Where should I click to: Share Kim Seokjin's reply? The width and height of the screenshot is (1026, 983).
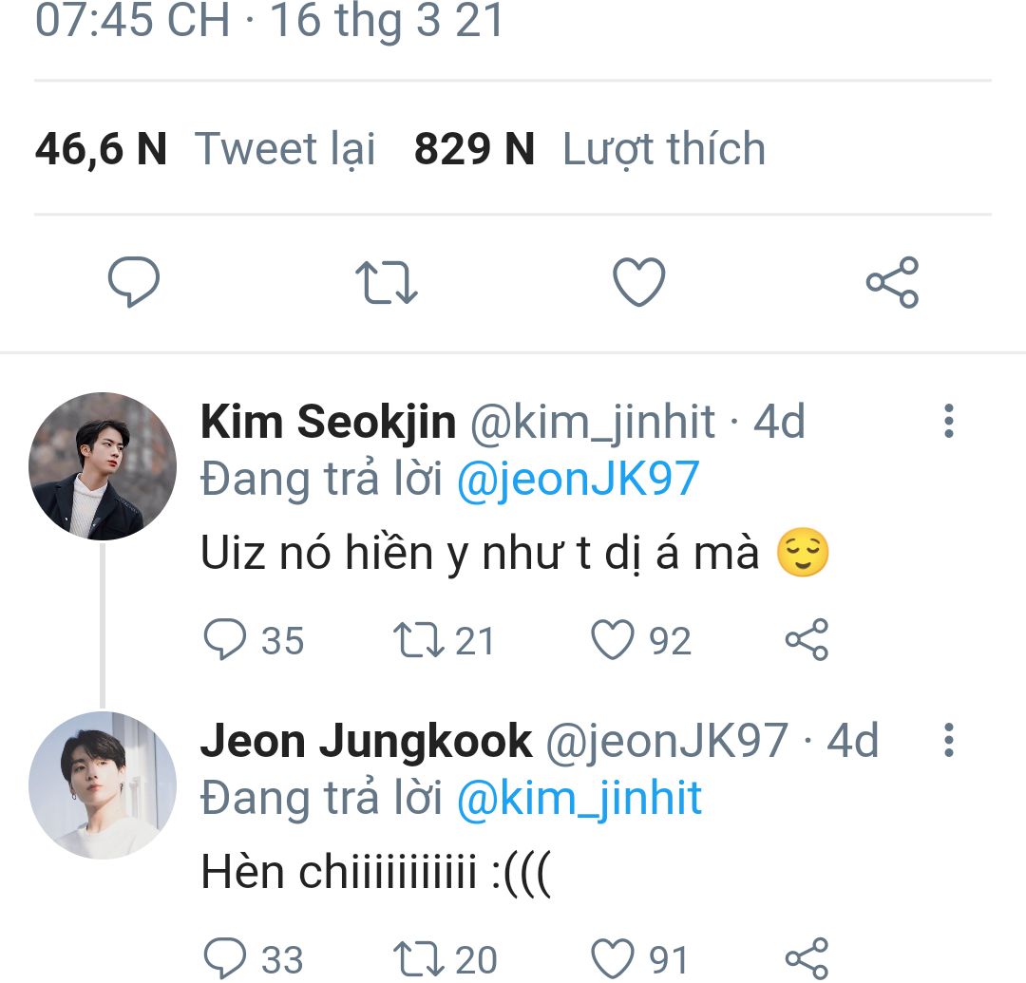(x=807, y=641)
